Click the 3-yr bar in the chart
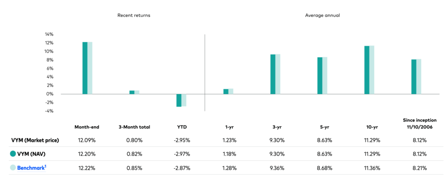The image size is (446, 181). click(275, 74)
